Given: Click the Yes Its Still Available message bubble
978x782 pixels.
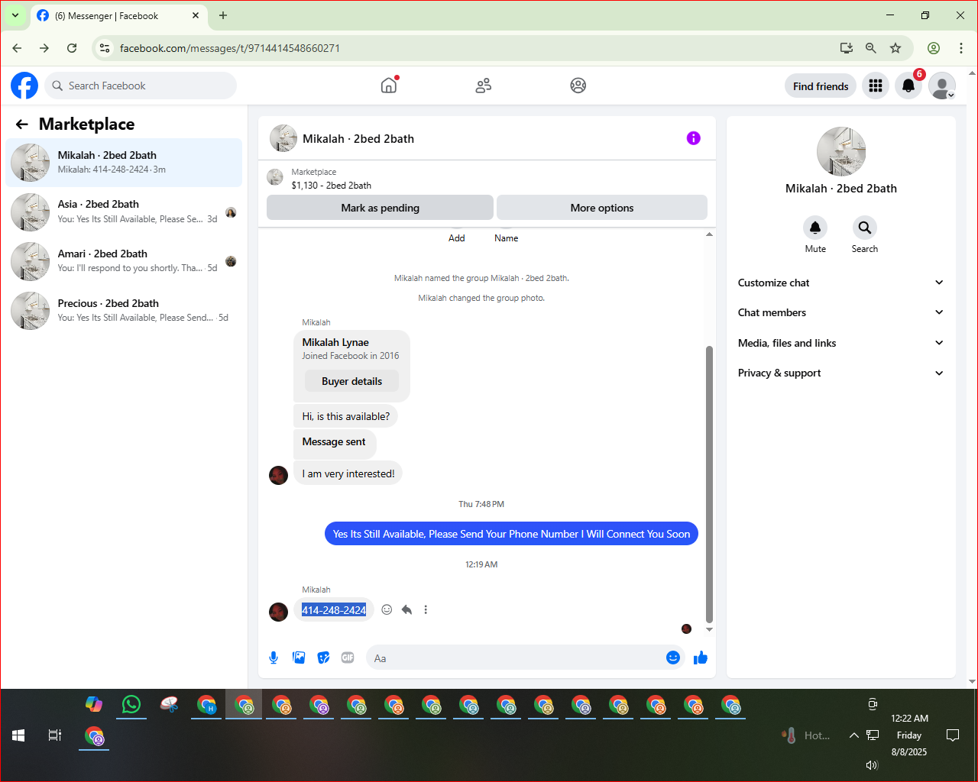Looking at the screenshot, I should tap(511, 534).
